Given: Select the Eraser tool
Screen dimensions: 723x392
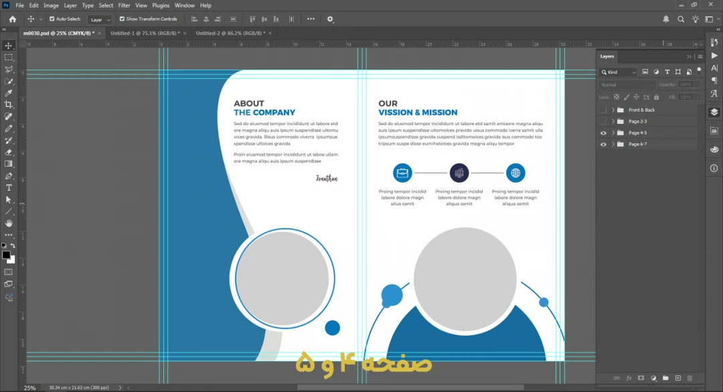Looking at the screenshot, I should [x=9, y=153].
